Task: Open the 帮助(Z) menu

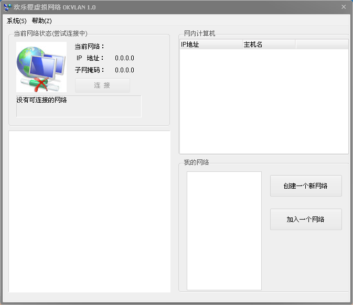Action: click(x=41, y=21)
